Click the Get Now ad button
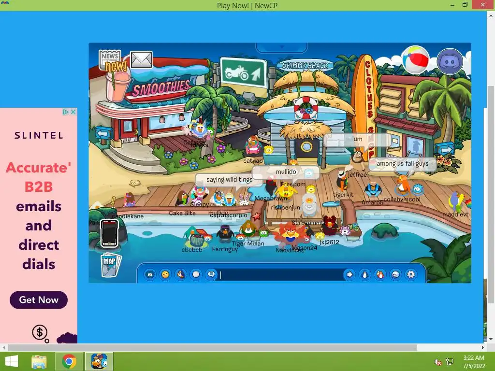 coord(39,300)
